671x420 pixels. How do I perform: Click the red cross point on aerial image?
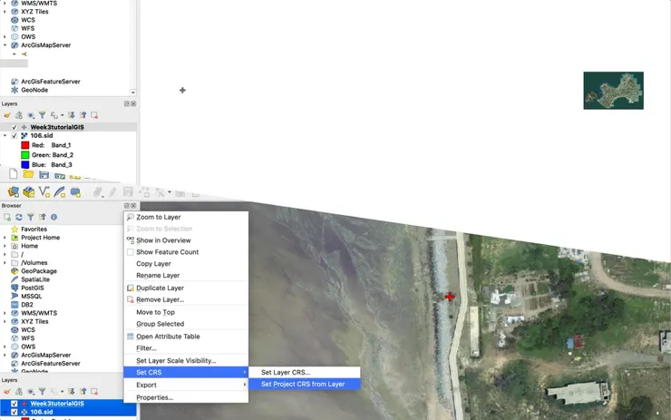[x=450, y=297]
